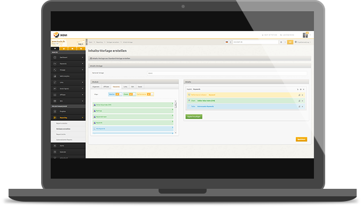Click the XOVI logo in the header
Image resolution: width=362 pixels, height=207 pixels.
coord(60,35)
